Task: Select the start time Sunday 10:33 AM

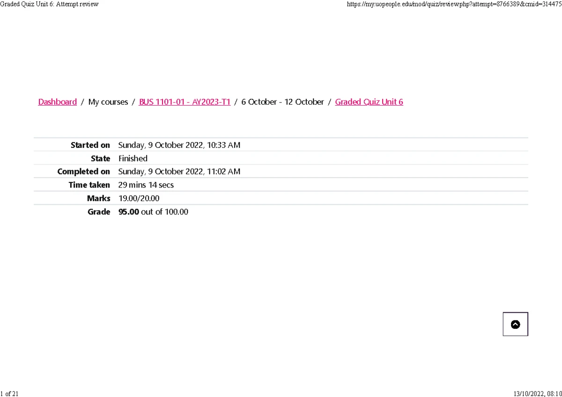Action: [179, 145]
